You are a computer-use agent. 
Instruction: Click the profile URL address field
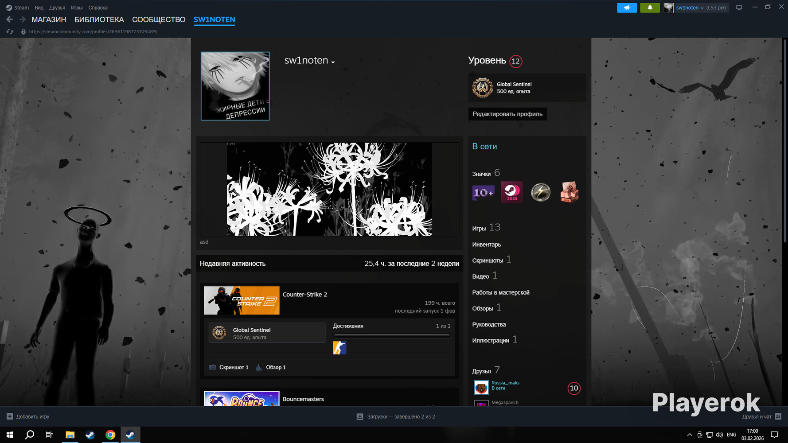pyautogui.click(x=93, y=31)
